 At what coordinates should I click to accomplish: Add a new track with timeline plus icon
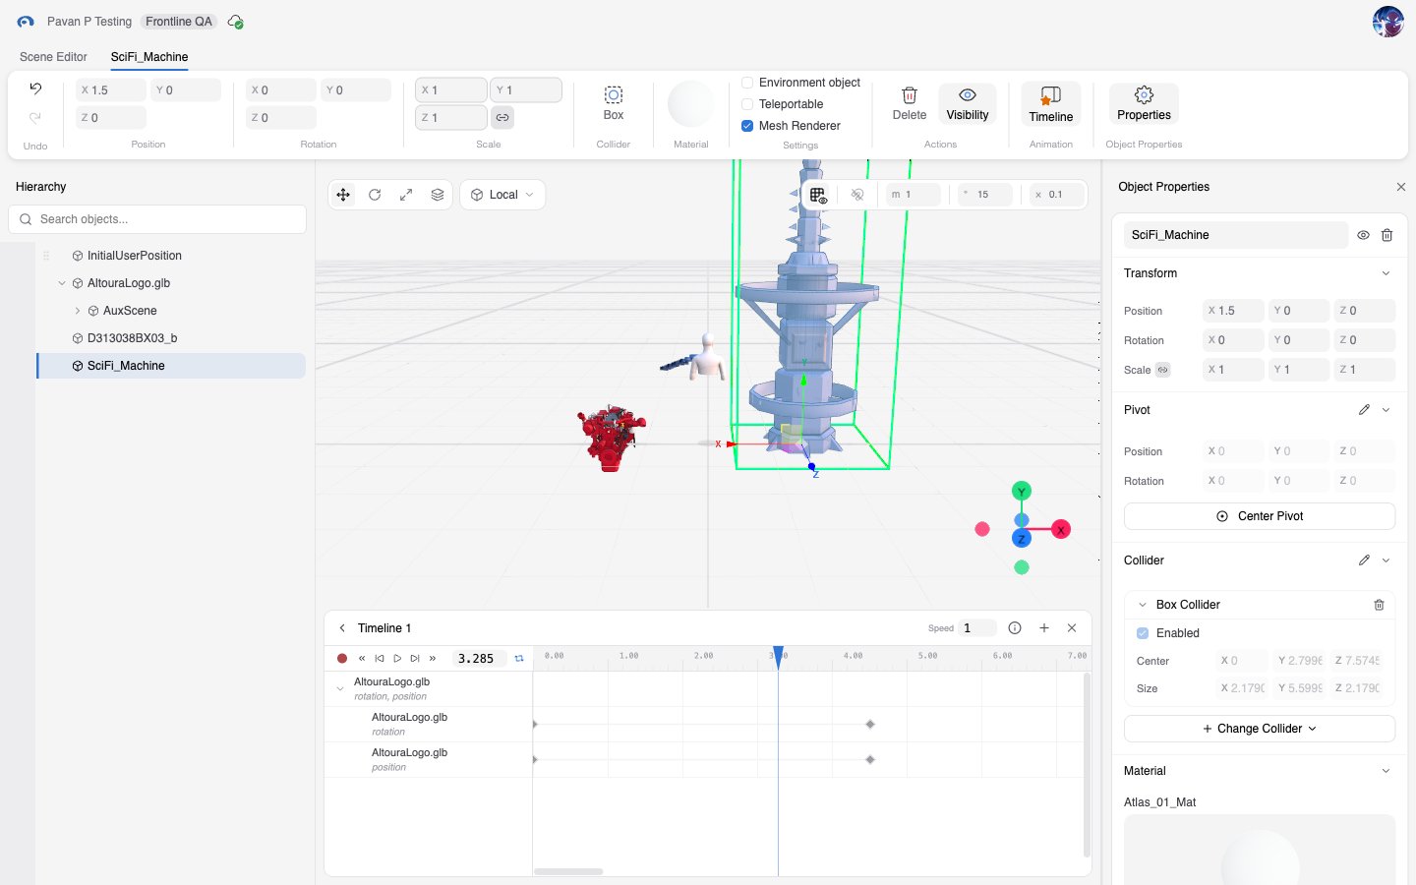(1044, 628)
